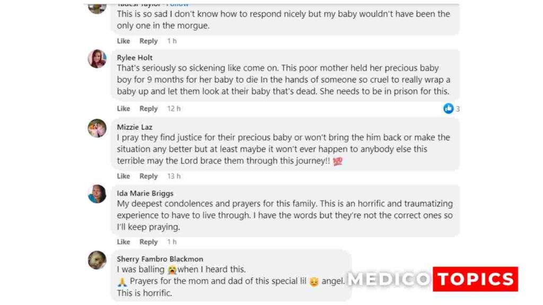Reply to Mizzie Laz's comment

(x=148, y=176)
